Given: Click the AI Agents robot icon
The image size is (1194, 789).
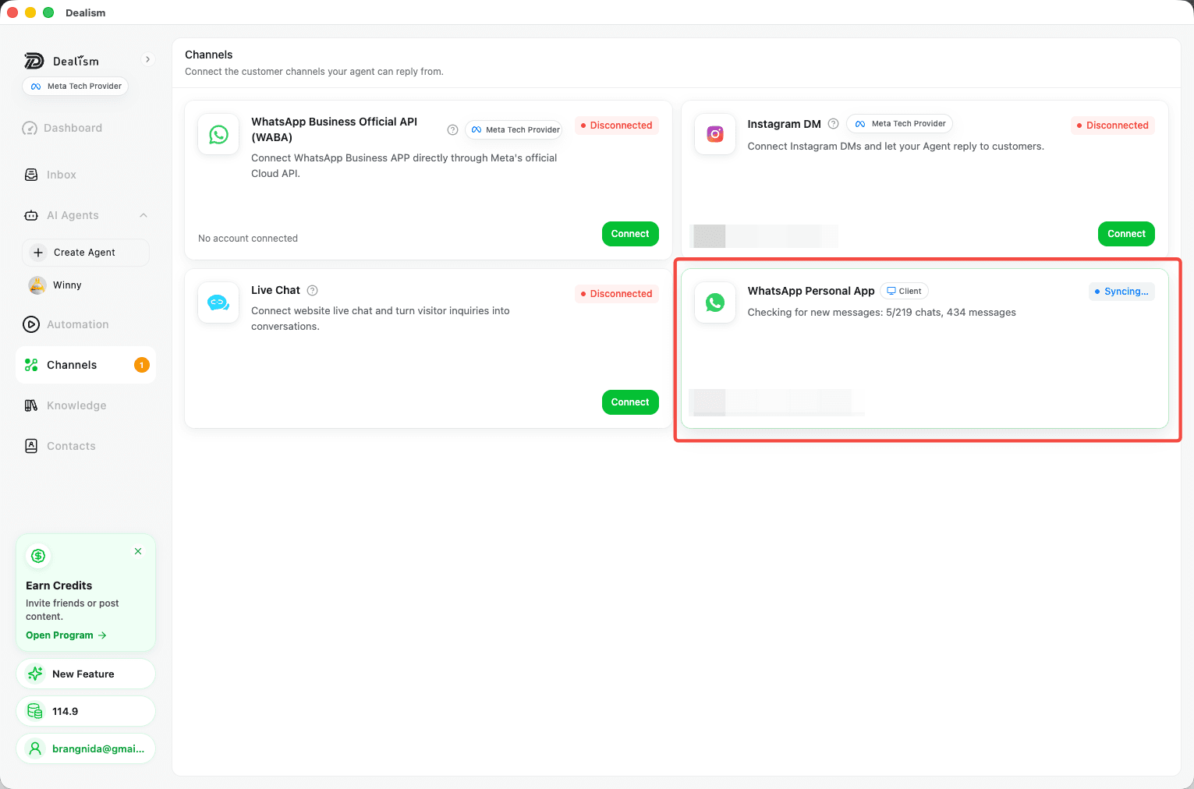Looking at the screenshot, I should [x=31, y=215].
